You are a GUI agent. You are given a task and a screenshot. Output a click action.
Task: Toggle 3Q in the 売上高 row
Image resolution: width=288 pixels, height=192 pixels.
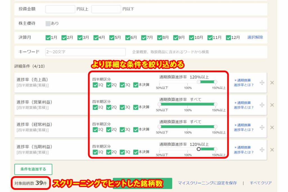tap(122, 85)
